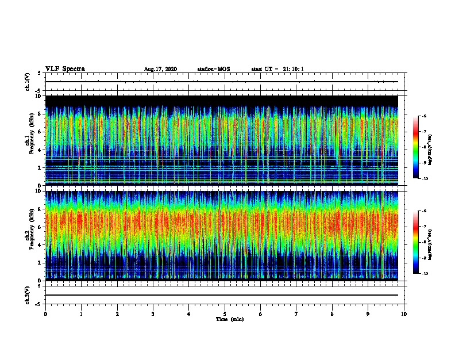This screenshot has width=455, height=352.
Task: Click the "-9" label on ch.1 colorbar
Action: pos(424,163)
